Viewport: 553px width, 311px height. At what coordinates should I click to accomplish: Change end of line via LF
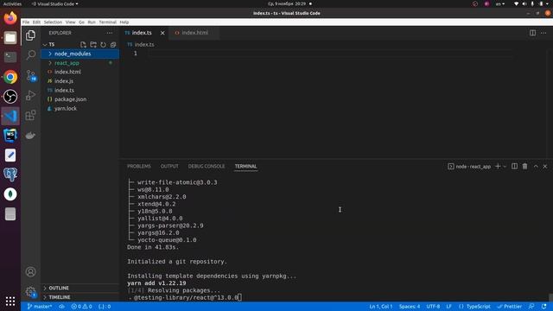448,307
